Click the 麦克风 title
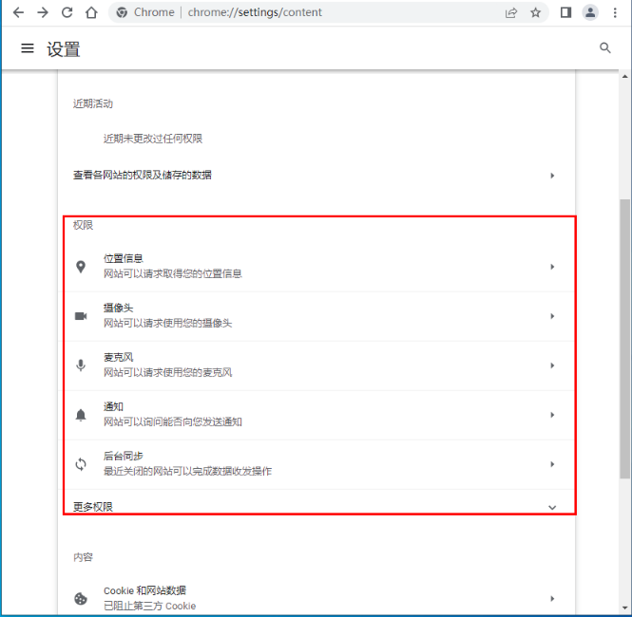This screenshot has height=617, width=632. tap(118, 358)
